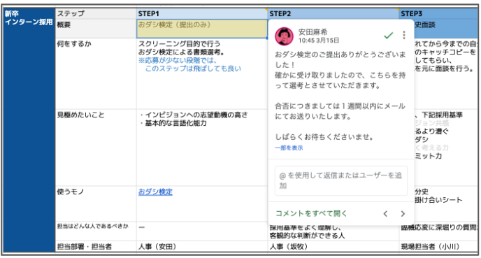The width and height of the screenshot is (481, 258).
Task: Select the 人事（安田） cell
Action: (202, 246)
